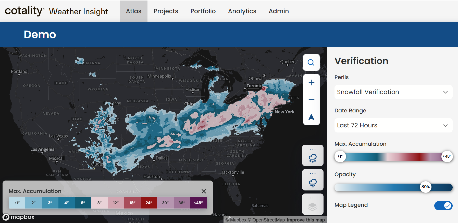Click the cotality logo
This screenshot has width=458, height=223.
tap(25, 11)
